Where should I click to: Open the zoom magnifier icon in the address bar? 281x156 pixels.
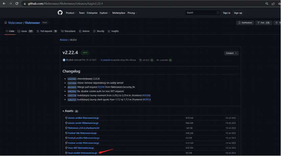(267, 4)
